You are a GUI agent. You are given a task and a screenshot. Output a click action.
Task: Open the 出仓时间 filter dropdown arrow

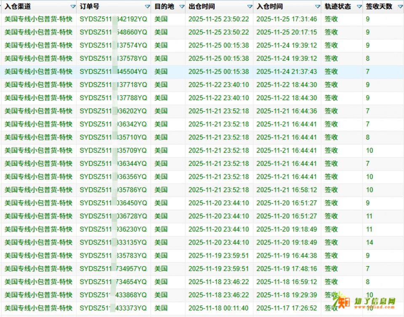pos(250,7)
